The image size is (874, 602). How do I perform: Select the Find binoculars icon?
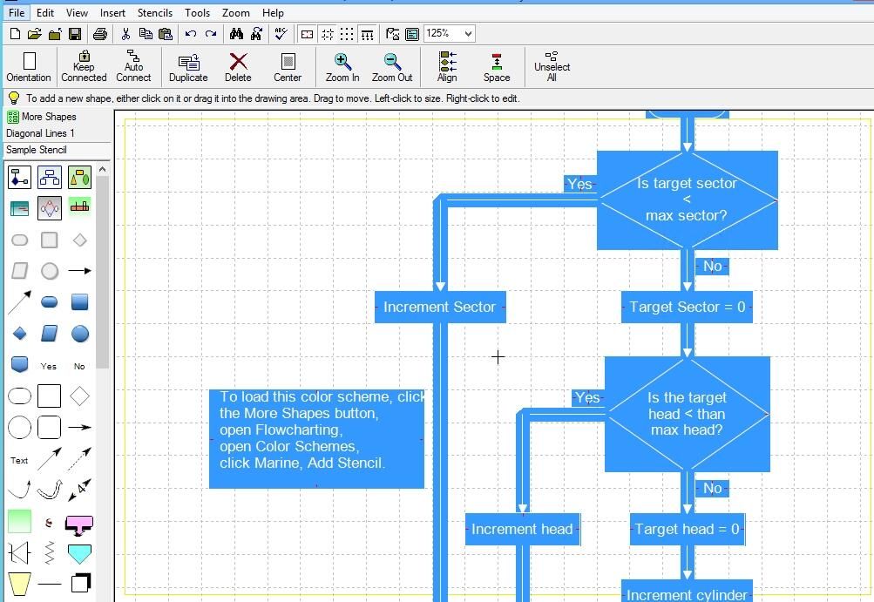coord(238,34)
